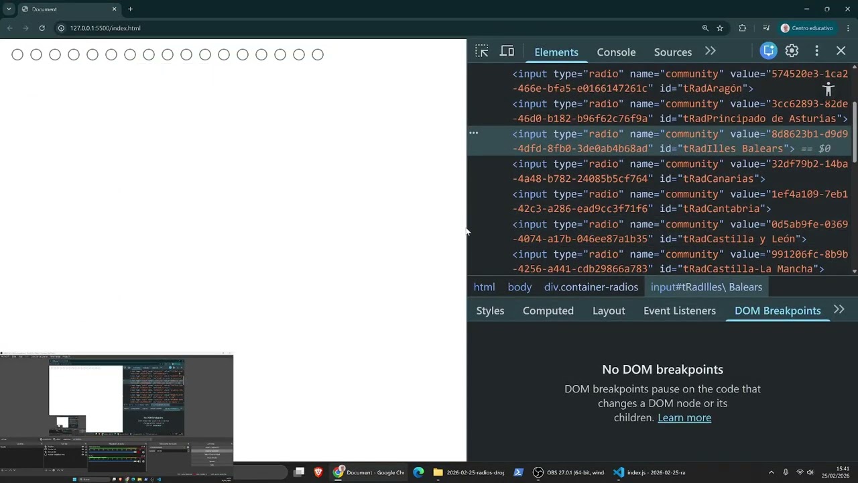Open the Chrome three-dot menu
This screenshot has width=858, height=483.
point(848,28)
